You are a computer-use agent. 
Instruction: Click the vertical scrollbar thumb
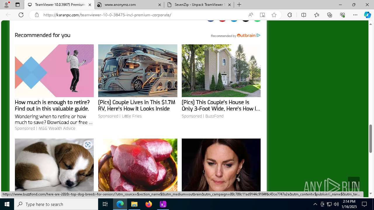click(370, 139)
